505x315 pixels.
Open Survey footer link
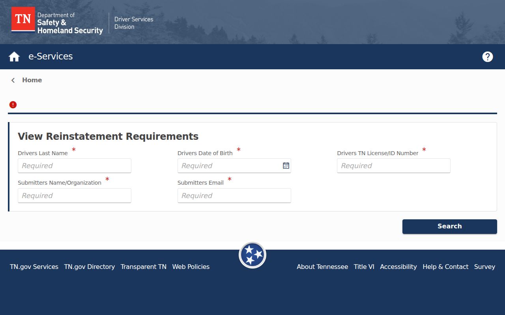(x=484, y=267)
